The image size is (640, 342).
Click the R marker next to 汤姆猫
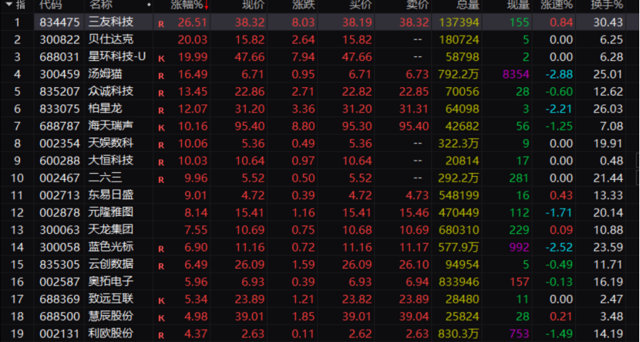click(161, 76)
